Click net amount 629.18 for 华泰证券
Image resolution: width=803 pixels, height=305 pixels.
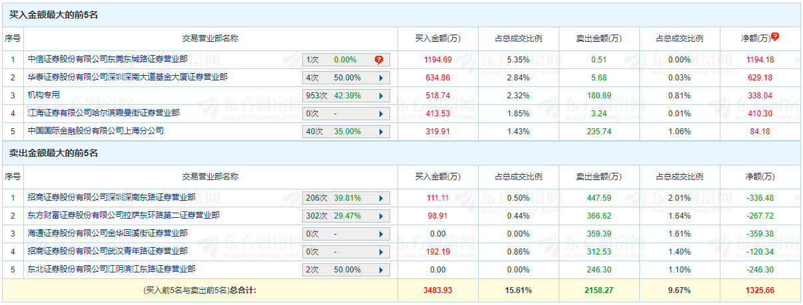(x=760, y=78)
